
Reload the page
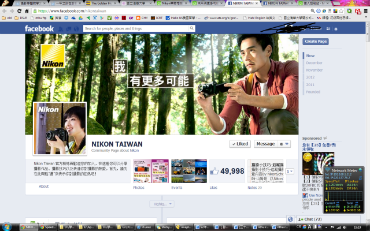19,11
